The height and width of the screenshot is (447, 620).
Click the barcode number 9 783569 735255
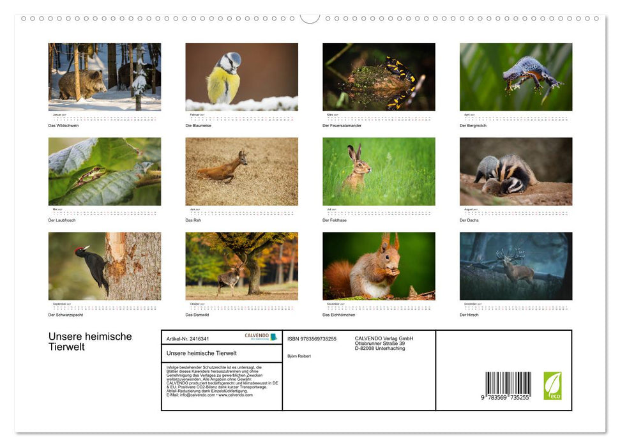(x=505, y=398)
